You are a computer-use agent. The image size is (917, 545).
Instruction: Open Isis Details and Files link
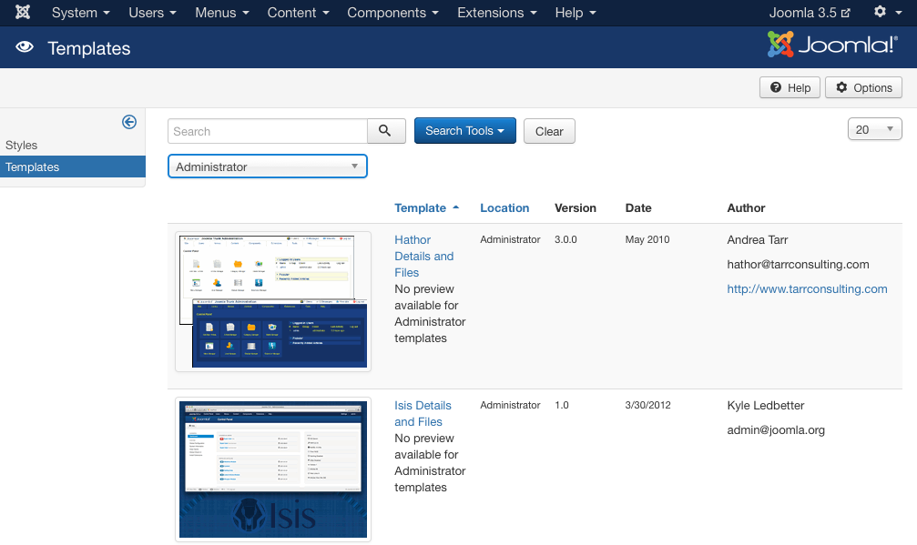pos(423,414)
